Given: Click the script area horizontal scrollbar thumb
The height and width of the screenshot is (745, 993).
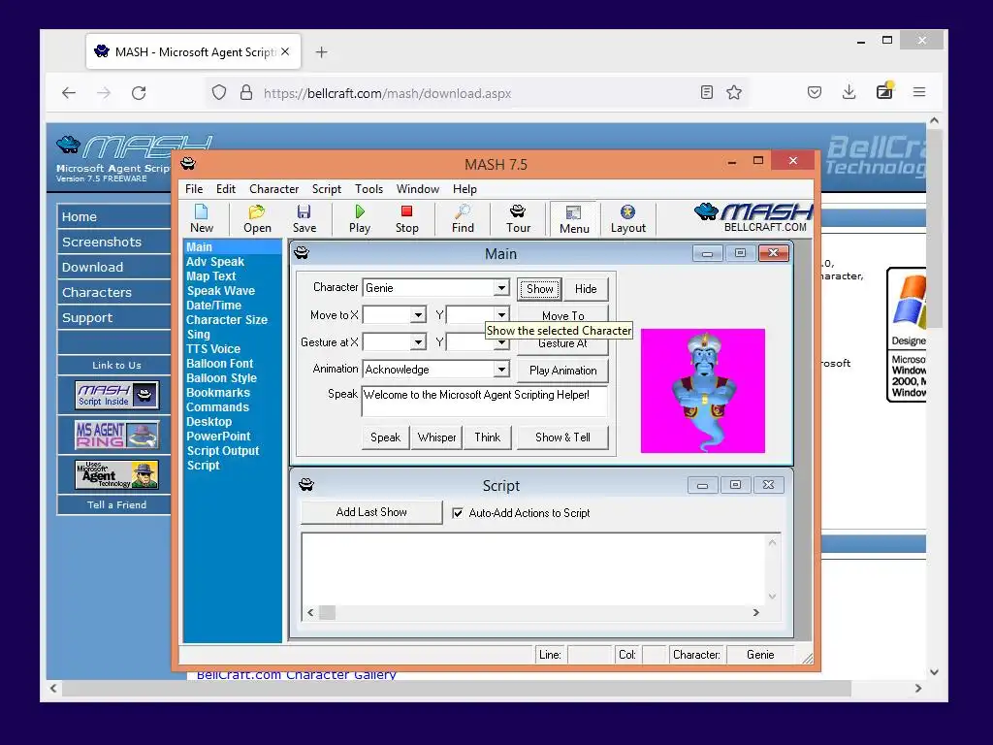Looking at the screenshot, I should point(327,613).
